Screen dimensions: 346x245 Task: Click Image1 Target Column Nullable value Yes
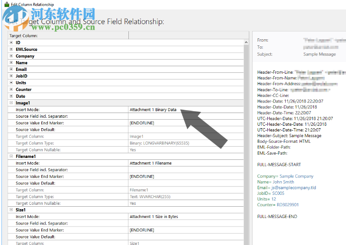pos(133,149)
